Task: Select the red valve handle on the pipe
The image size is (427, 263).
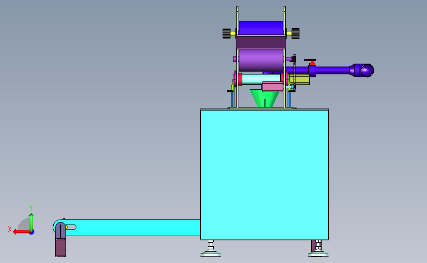Action: (310, 60)
